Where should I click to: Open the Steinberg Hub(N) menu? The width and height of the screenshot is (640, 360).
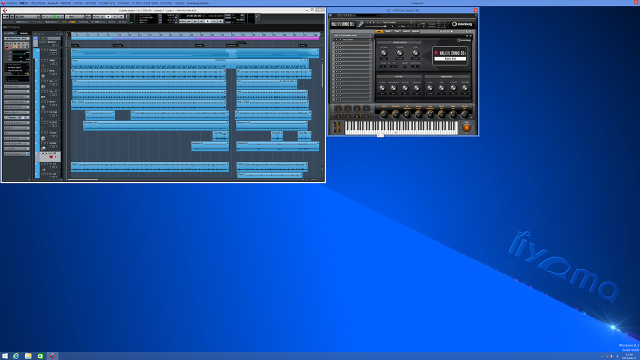coord(197,3)
